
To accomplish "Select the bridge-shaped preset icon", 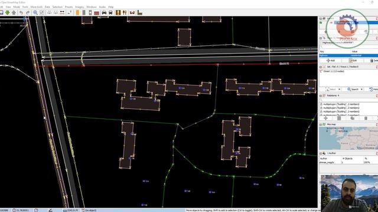I will click(132, 12).
